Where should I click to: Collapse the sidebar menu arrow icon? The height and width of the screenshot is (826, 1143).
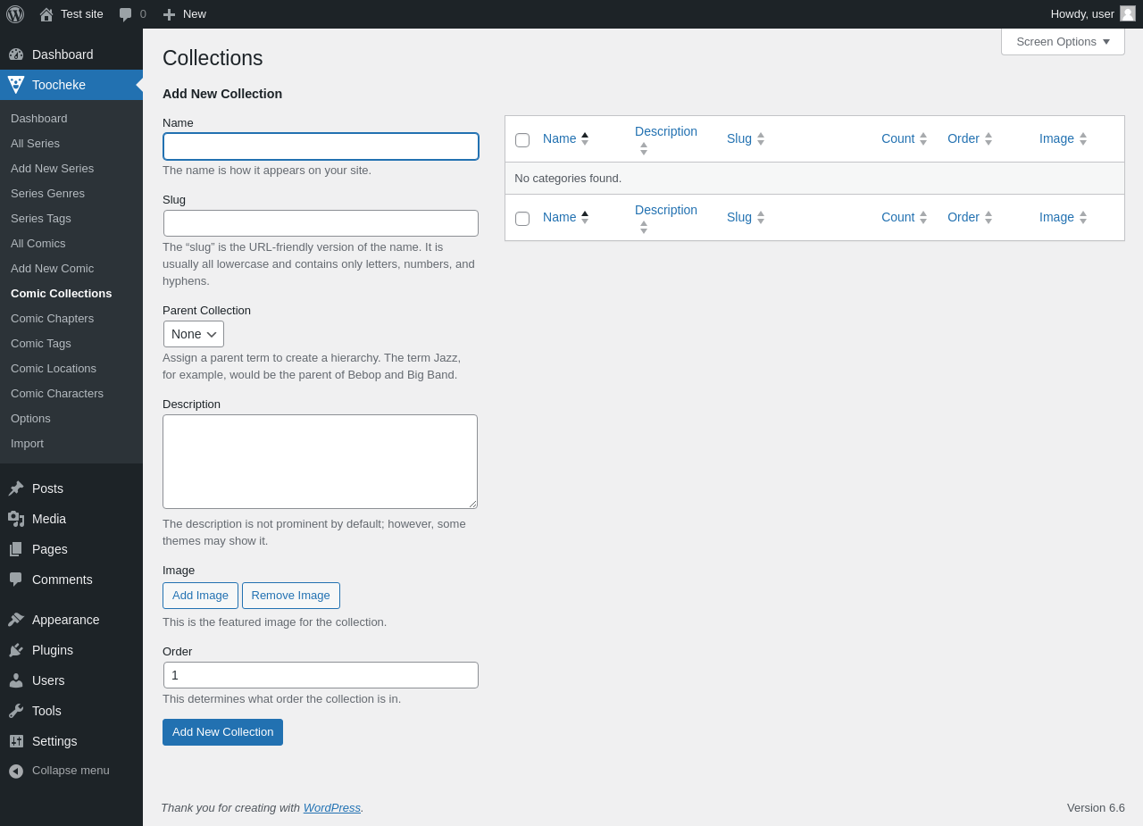tap(16, 771)
